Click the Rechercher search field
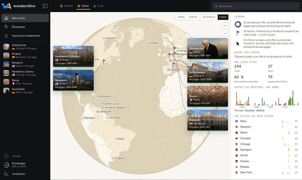This screenshot has height=180, width=302. tap(256, 6)
